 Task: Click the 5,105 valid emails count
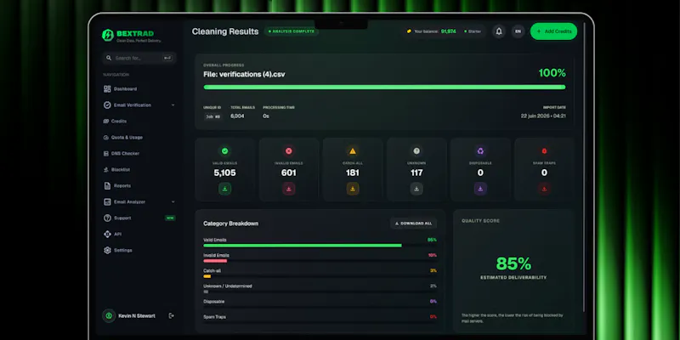(224, 173)
